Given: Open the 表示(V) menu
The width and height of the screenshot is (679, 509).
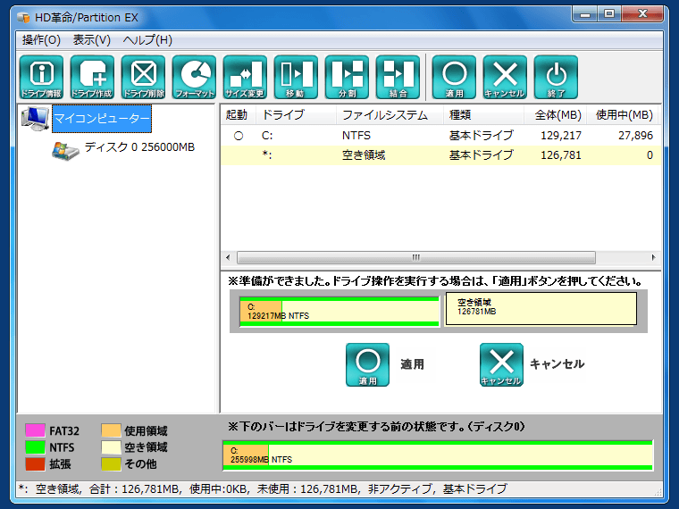Looking at the screenshot, I should (x=92, y=40).
